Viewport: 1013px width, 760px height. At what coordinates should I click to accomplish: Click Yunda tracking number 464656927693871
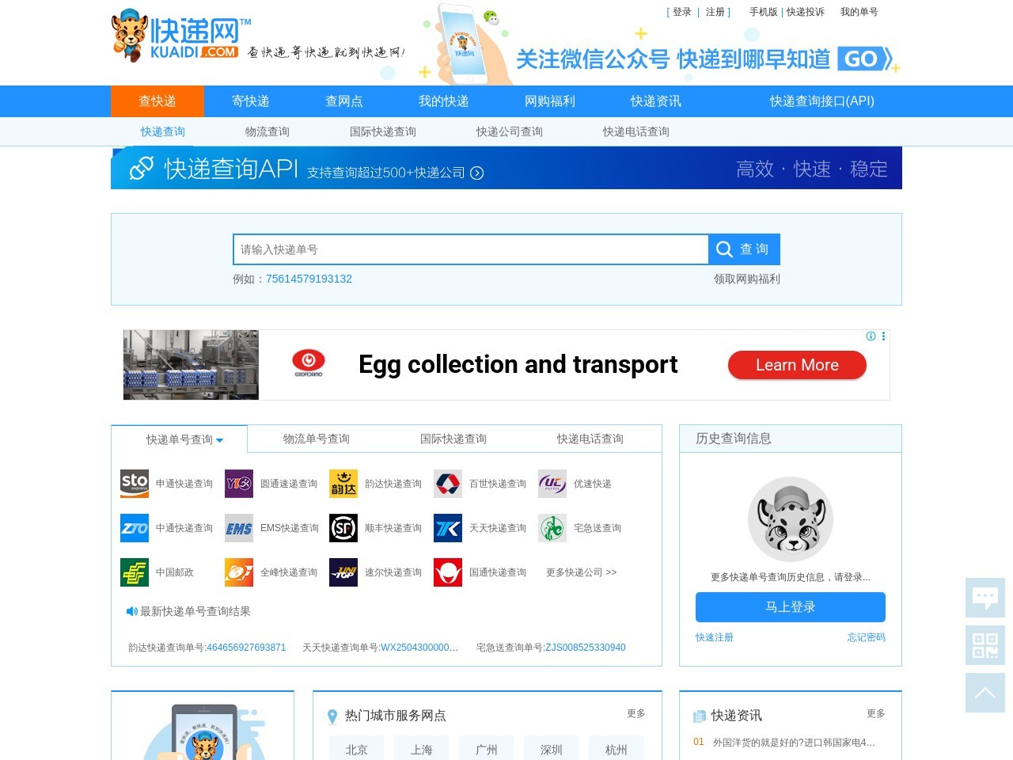pos(246,648)
